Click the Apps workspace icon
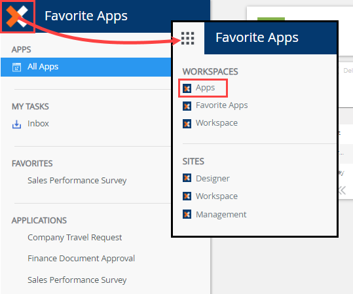 click(x=187, y=88)
